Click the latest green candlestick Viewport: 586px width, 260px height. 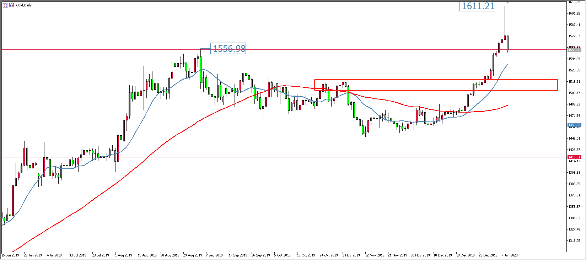507,43
